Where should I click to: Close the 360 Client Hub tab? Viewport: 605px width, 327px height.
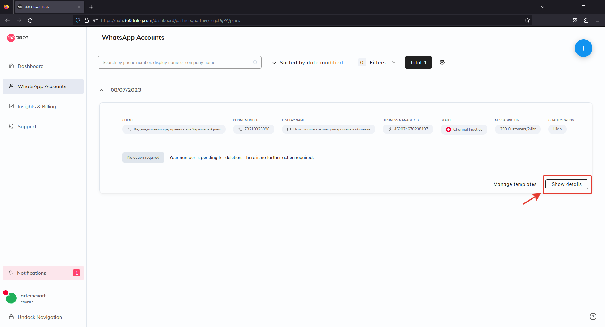tap(79, 7)
